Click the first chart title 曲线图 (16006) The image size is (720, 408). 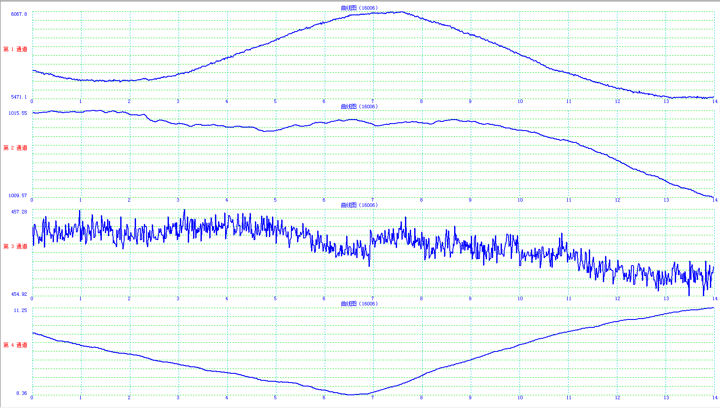click(359, 8)
